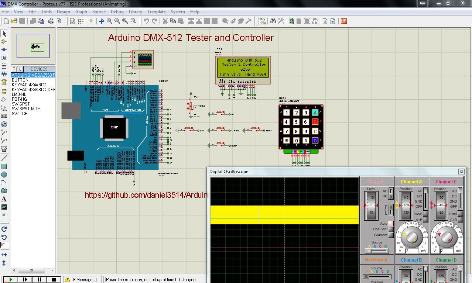
Task: Open the Library menu
Action: [x=135, y=11]
